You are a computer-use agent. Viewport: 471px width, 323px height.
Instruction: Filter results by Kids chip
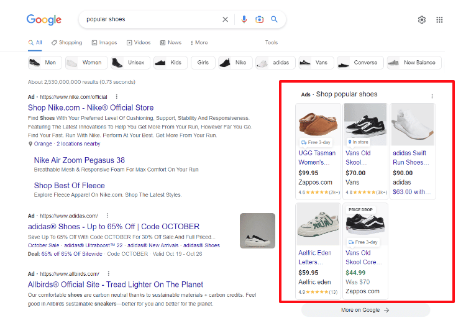[x=170, y=63]
